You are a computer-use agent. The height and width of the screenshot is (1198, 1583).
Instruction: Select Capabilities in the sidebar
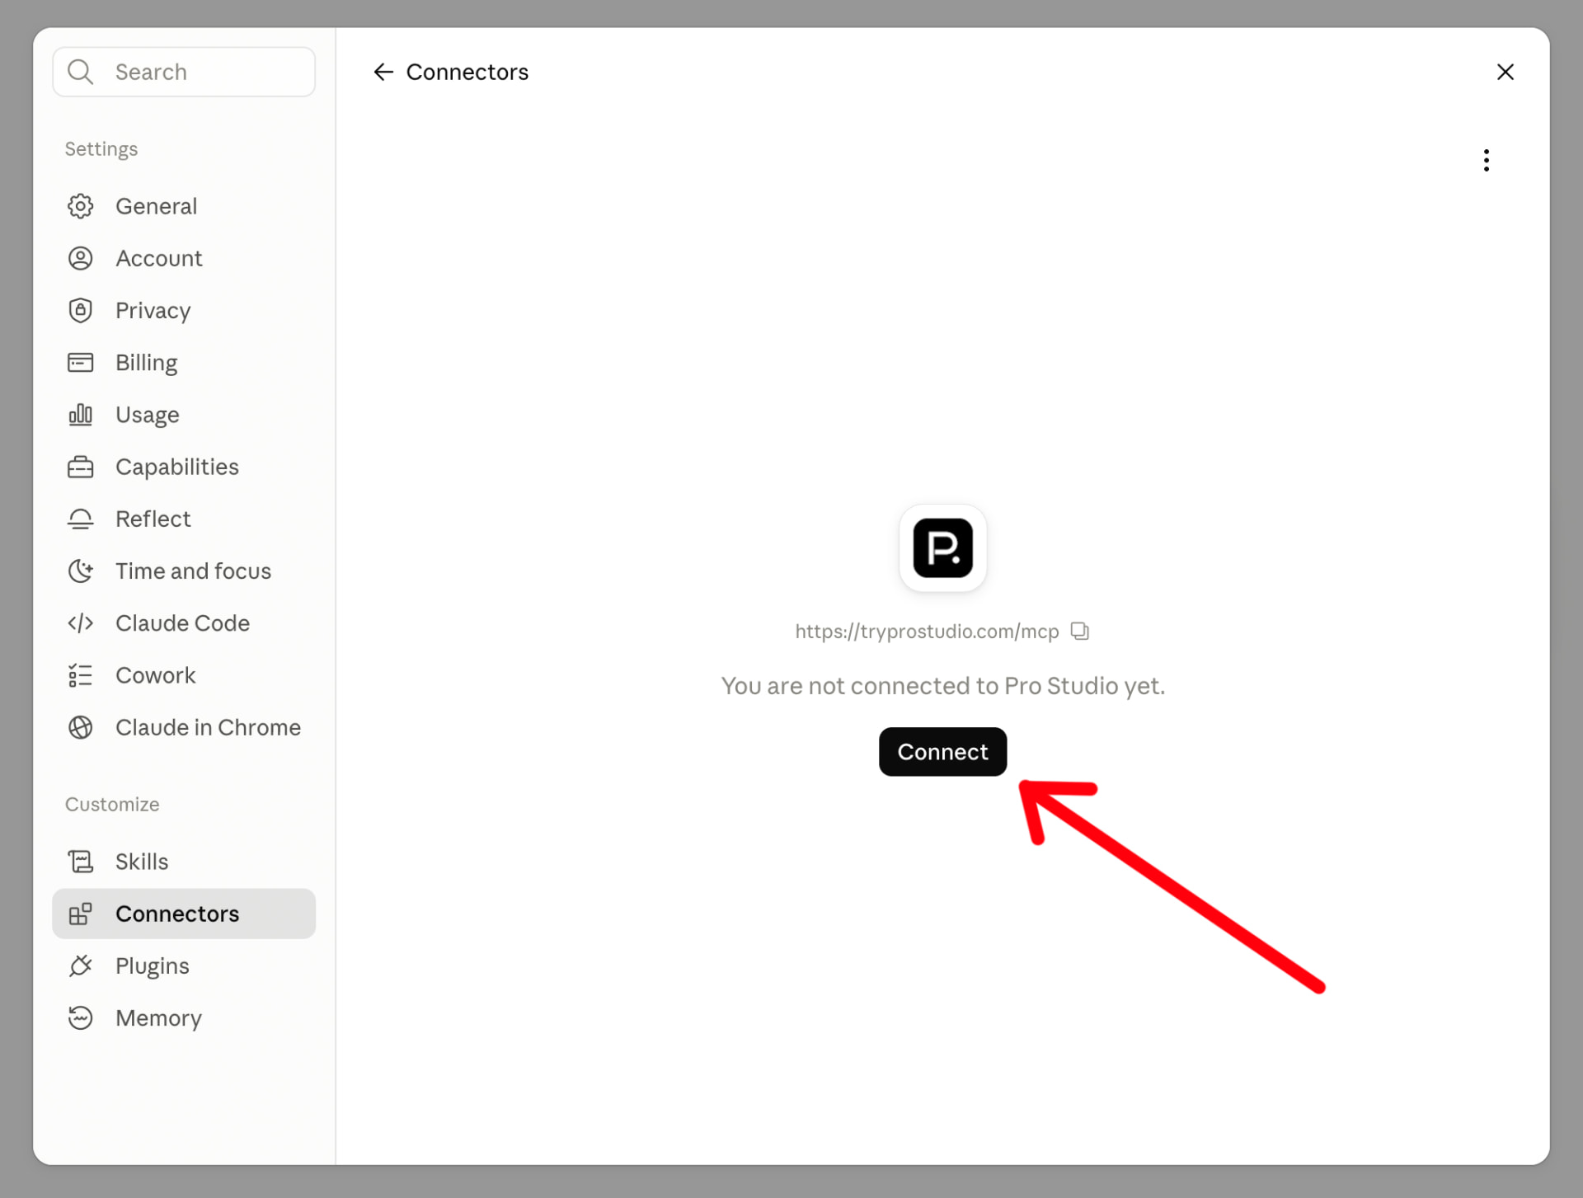pyautogui.click(x=184, y=467)
